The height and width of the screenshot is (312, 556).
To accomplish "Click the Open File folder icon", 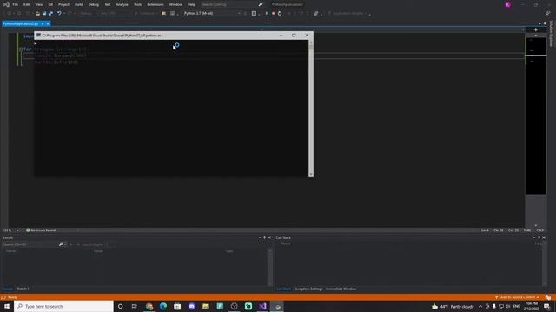I will click(x=37, y=14).
